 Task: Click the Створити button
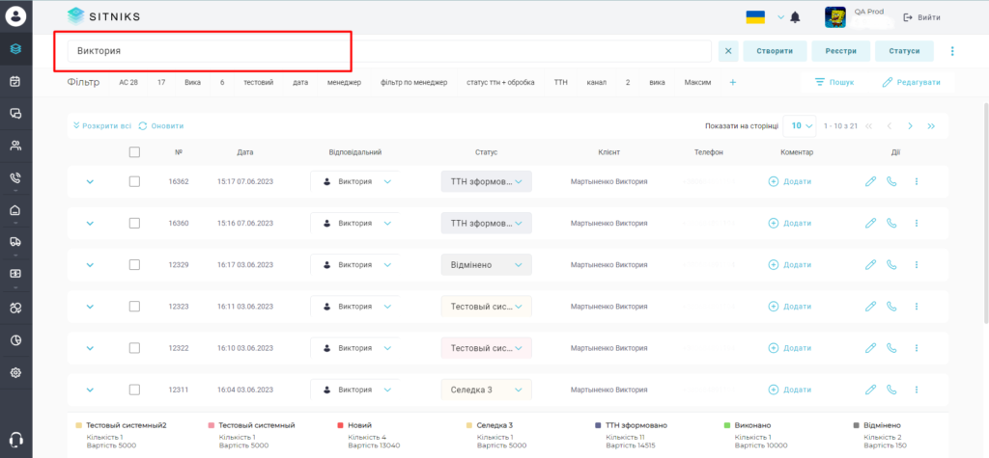(775, 51)
